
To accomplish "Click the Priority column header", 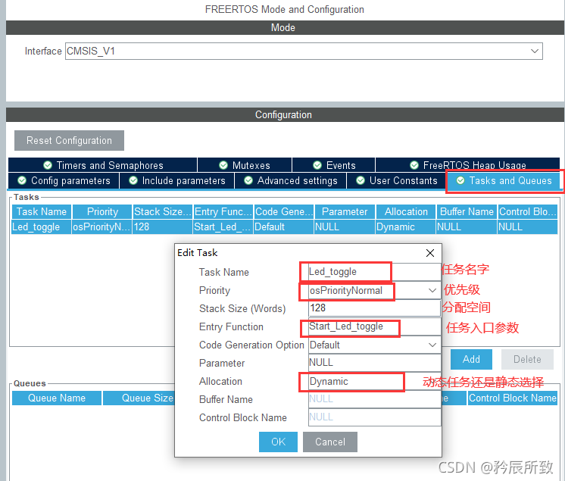I will pyautogui.click(x=102, y=211).
